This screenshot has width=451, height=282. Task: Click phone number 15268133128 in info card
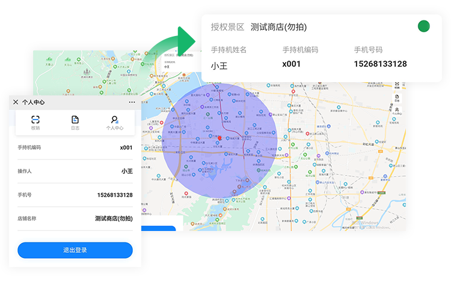pyautogui.click(x=380, y=64)
